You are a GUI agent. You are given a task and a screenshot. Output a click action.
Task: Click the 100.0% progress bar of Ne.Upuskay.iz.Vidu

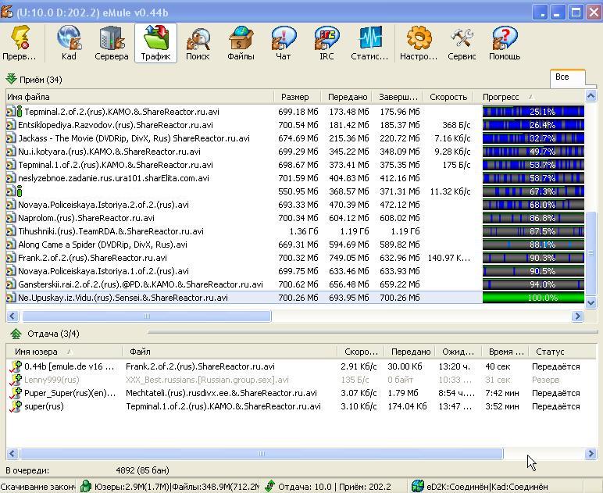tap(533, 298)
